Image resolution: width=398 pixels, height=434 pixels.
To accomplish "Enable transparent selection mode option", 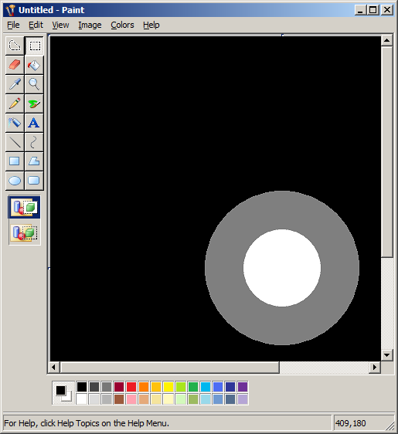I will point(25,232).
